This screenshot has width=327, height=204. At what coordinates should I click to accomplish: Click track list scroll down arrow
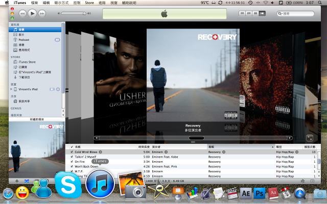pyautogui.click(x=319, y=176)
